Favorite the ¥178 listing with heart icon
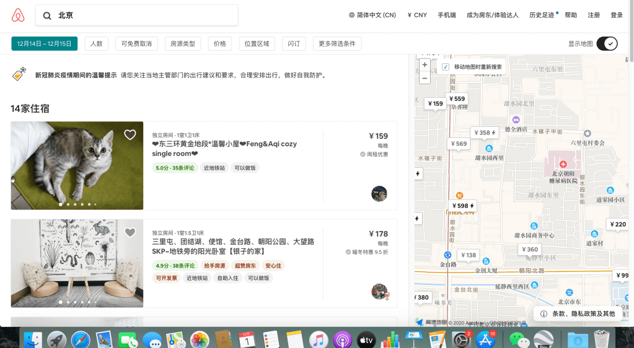 (130, 233)
